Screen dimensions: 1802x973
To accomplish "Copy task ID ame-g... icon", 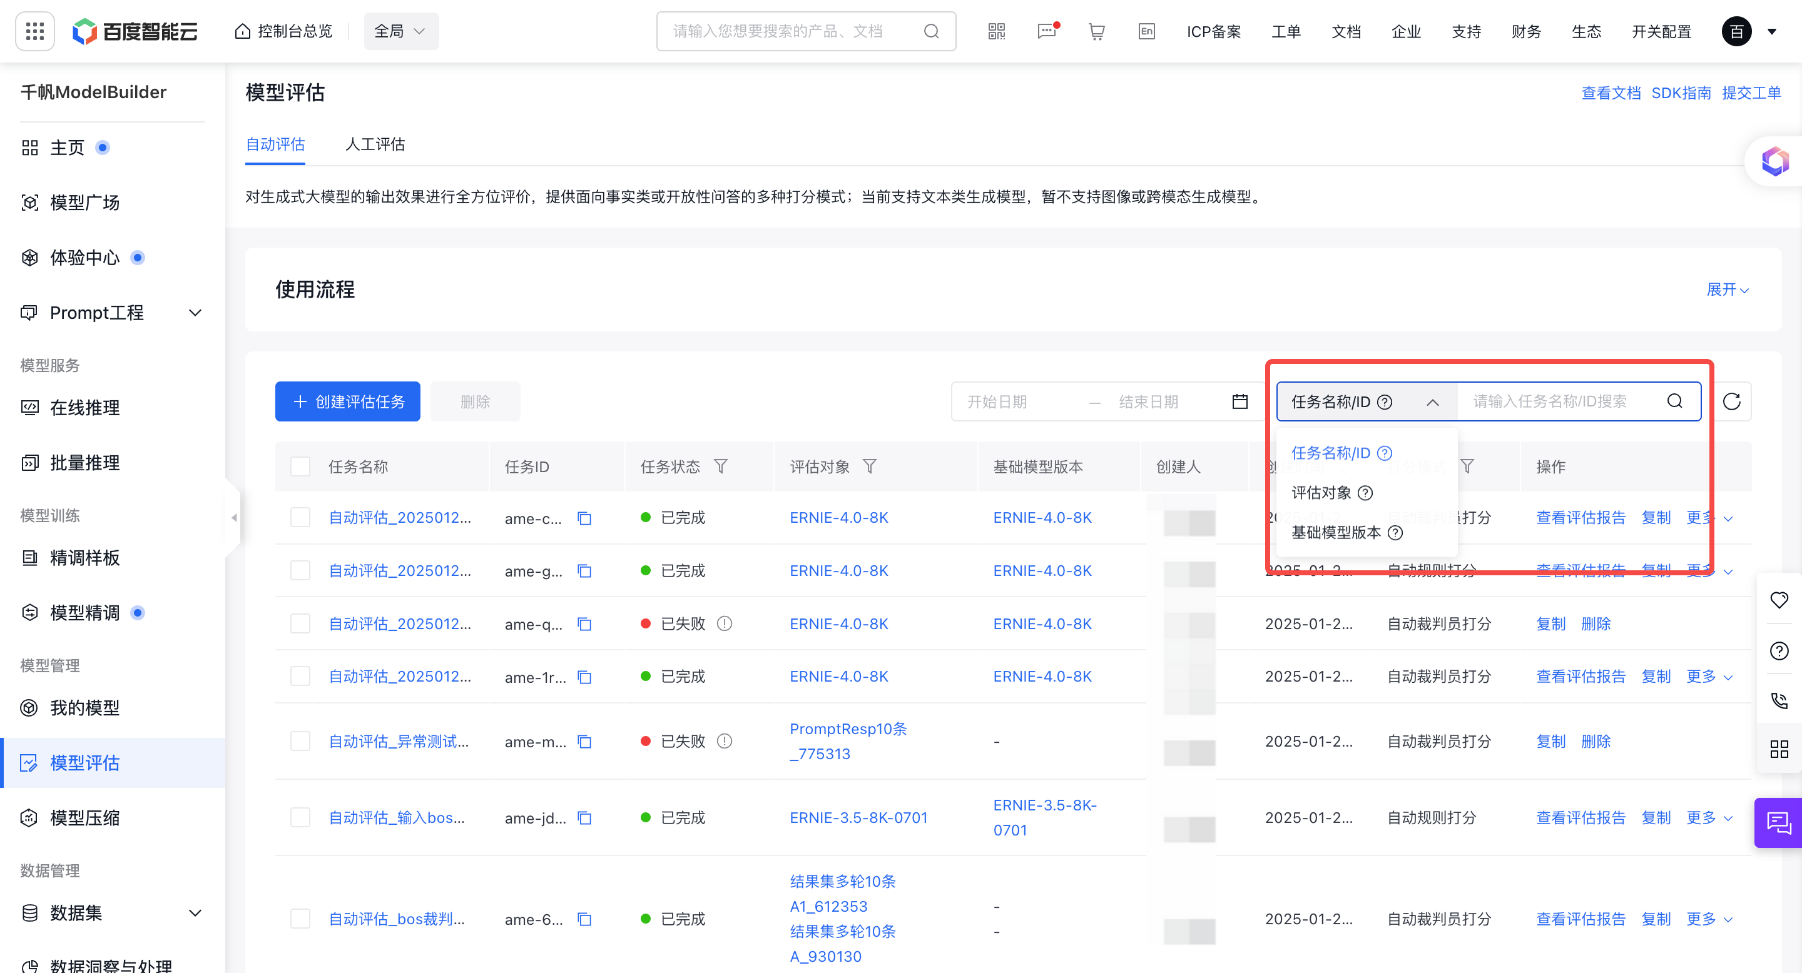I will coord(584,571).
